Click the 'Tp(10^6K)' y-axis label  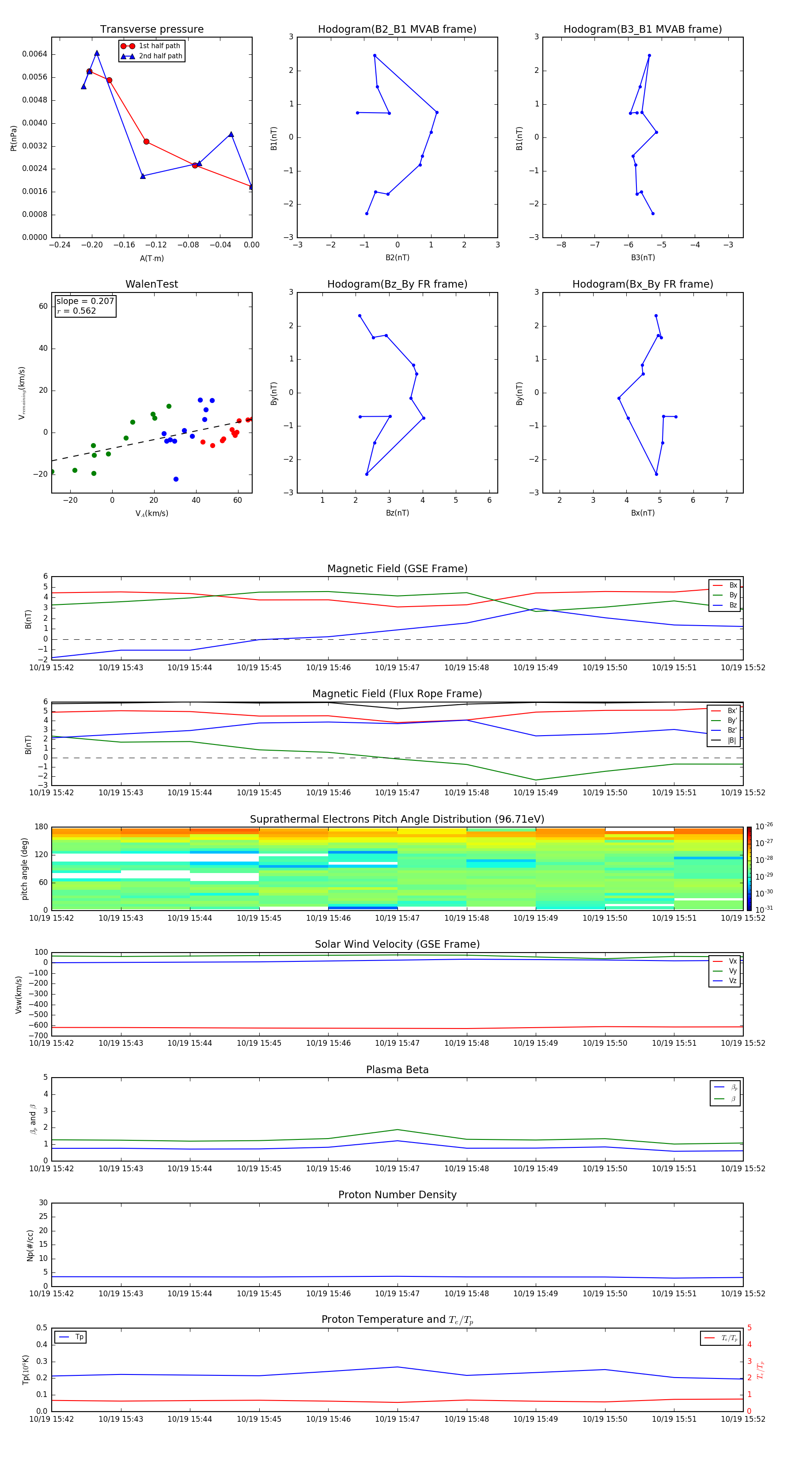[x=26, y=1370]
